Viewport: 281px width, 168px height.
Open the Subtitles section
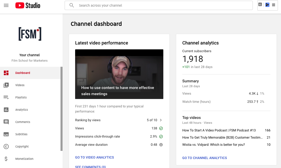pos(21,134)
